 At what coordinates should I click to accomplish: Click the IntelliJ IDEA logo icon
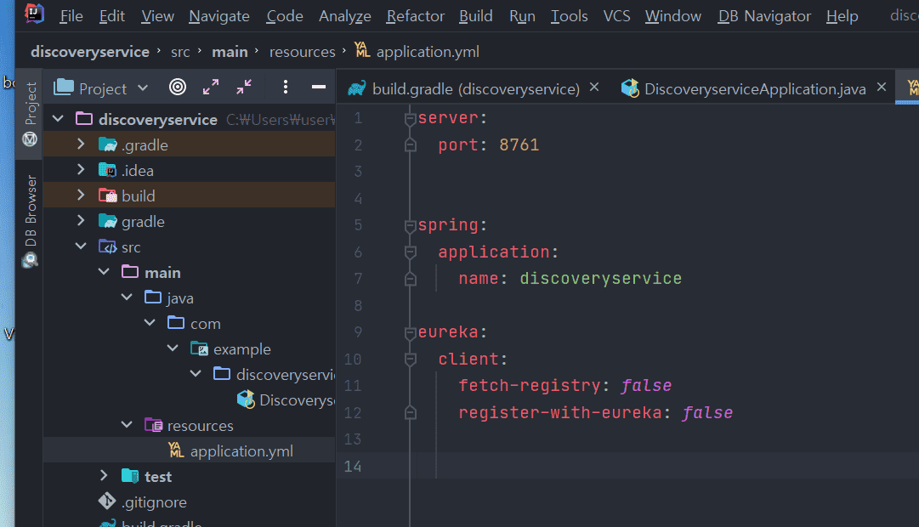[34, 14]
